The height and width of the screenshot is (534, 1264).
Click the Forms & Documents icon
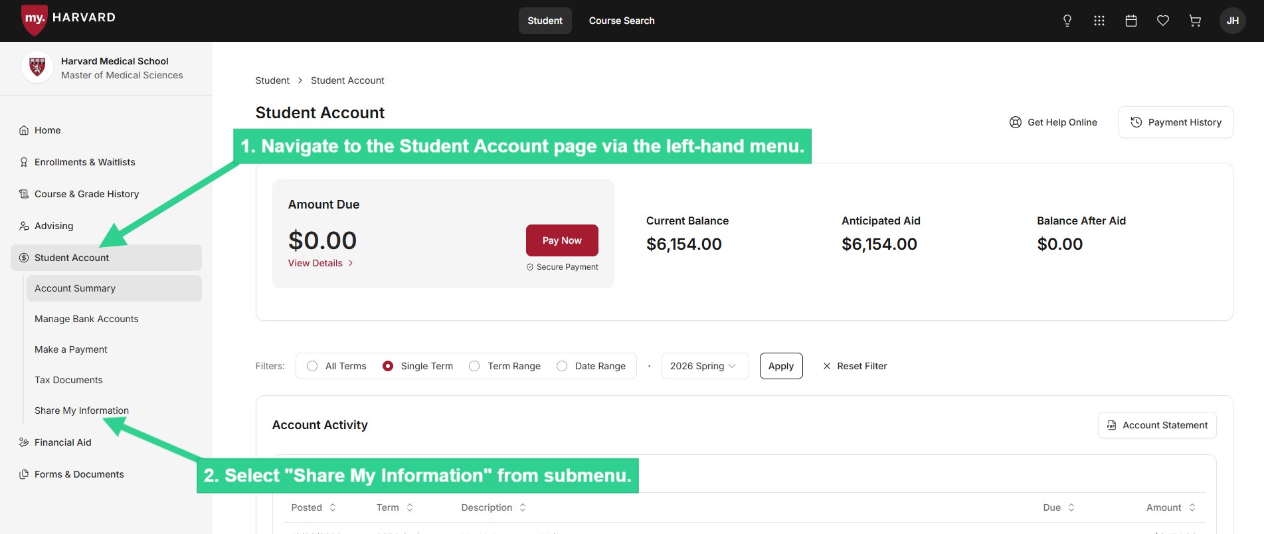(24, 474)
